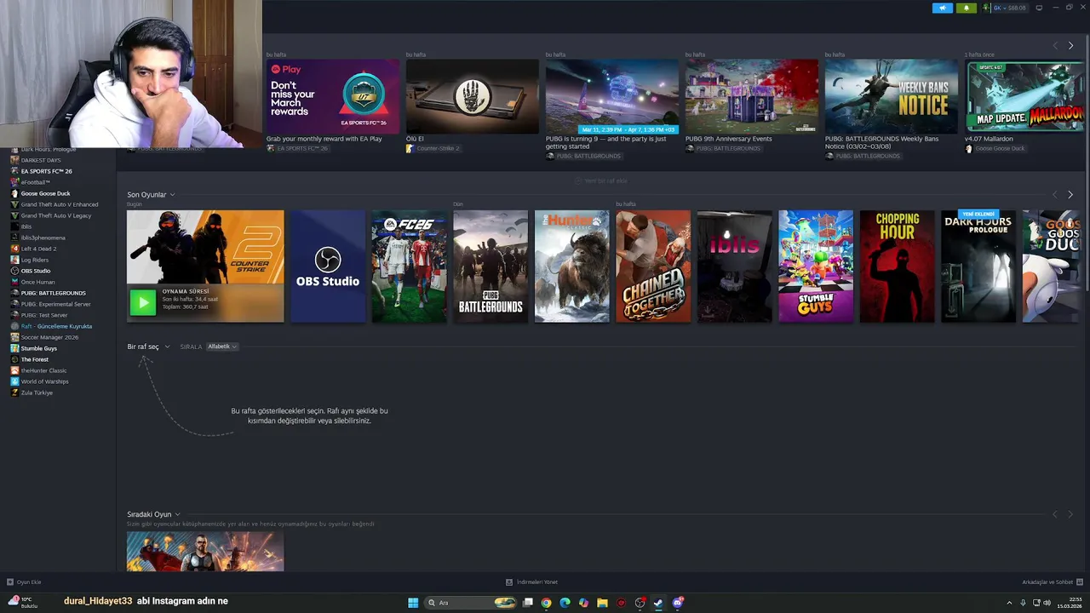
Task: Select Goose Goose Duck in library list
Action: (x=45, y=193)
